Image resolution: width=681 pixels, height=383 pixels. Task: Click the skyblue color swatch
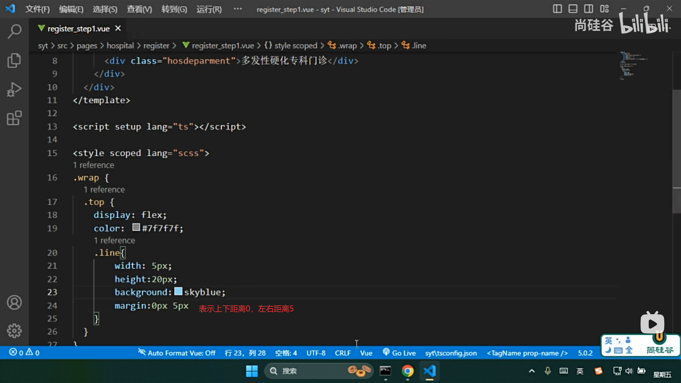pyautogui.click(x=178, y=292)
